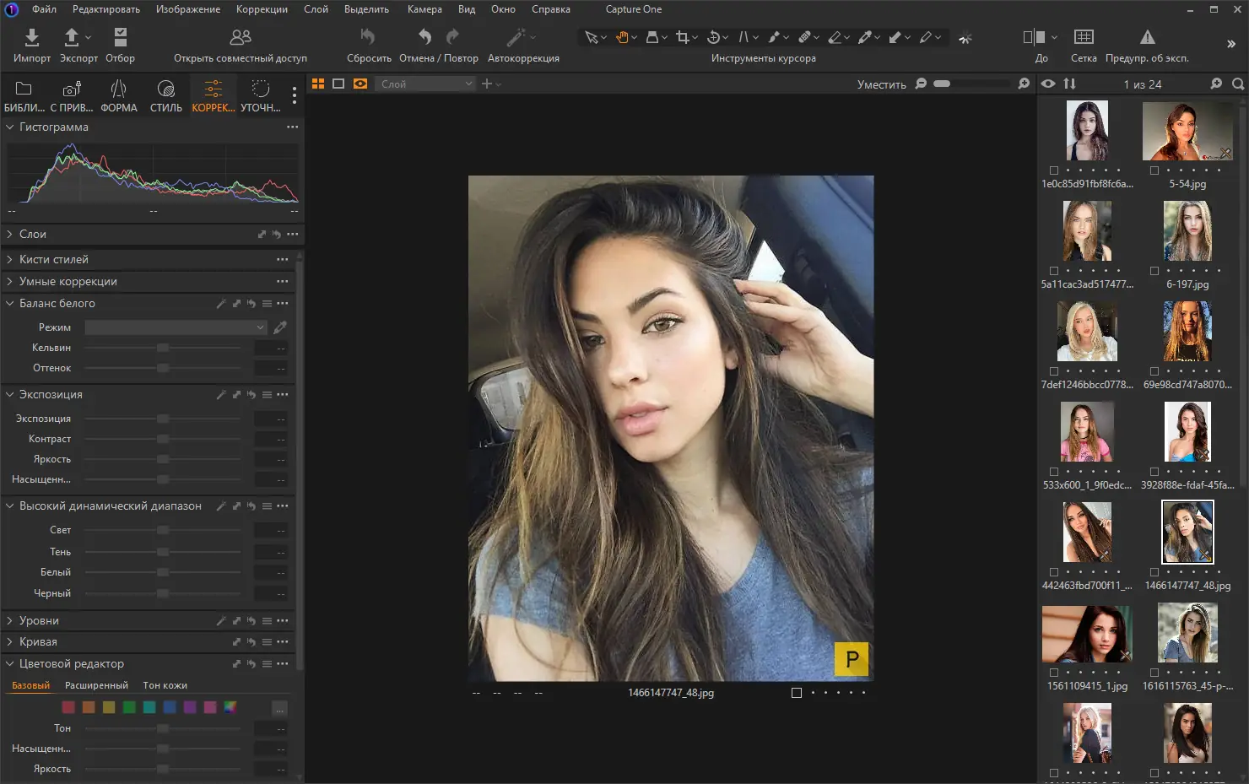
Task: Select the Rotate cursor tool
Action: click(x=713, y=37)
